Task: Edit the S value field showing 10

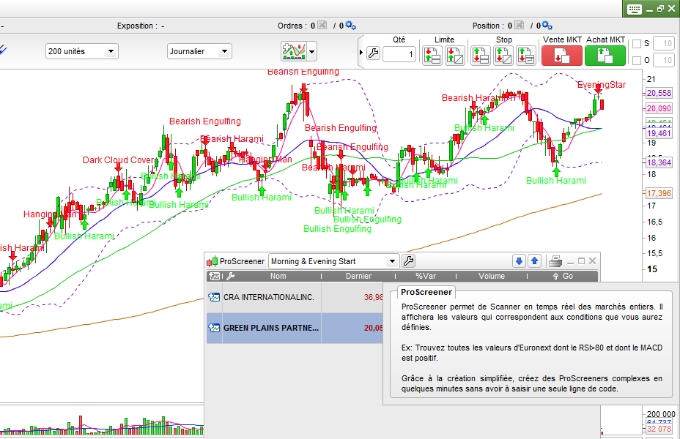Action: click(664, 44)
